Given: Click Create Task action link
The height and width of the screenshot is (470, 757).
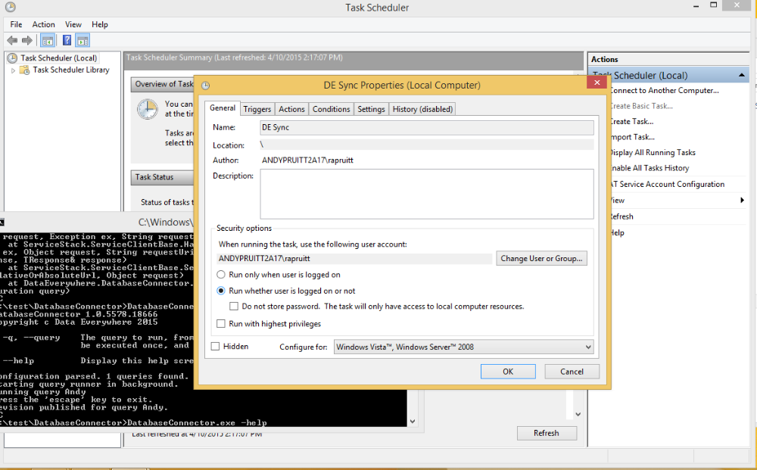Looking at the screenshot, I should click(631, 121).
